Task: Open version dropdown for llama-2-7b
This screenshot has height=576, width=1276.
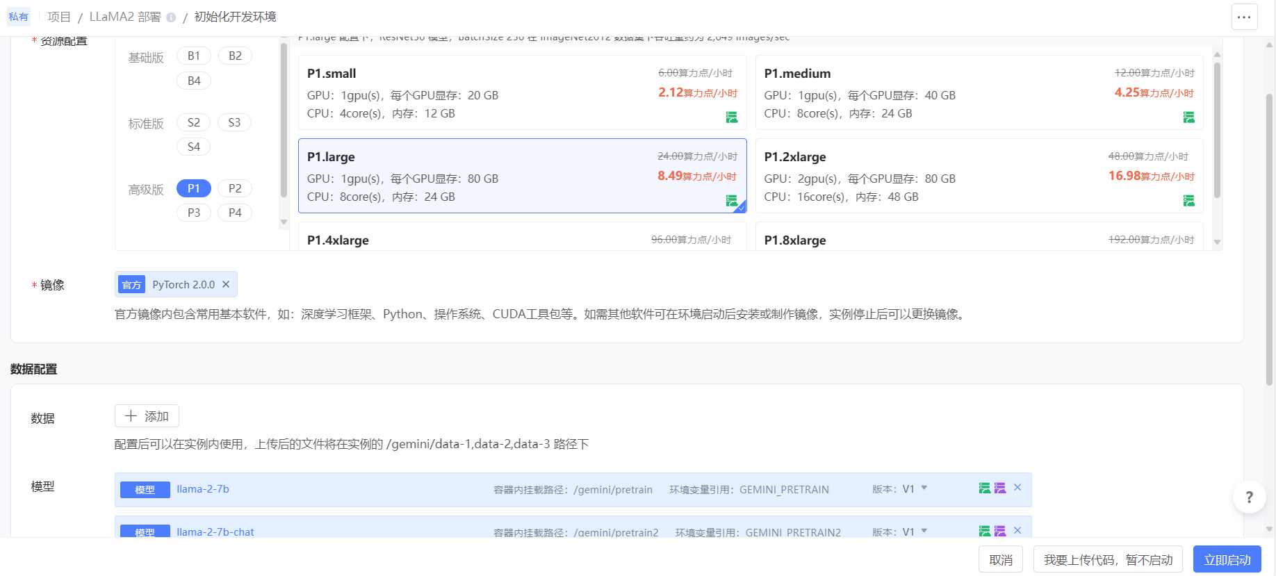Action: [x=924, y=488]
